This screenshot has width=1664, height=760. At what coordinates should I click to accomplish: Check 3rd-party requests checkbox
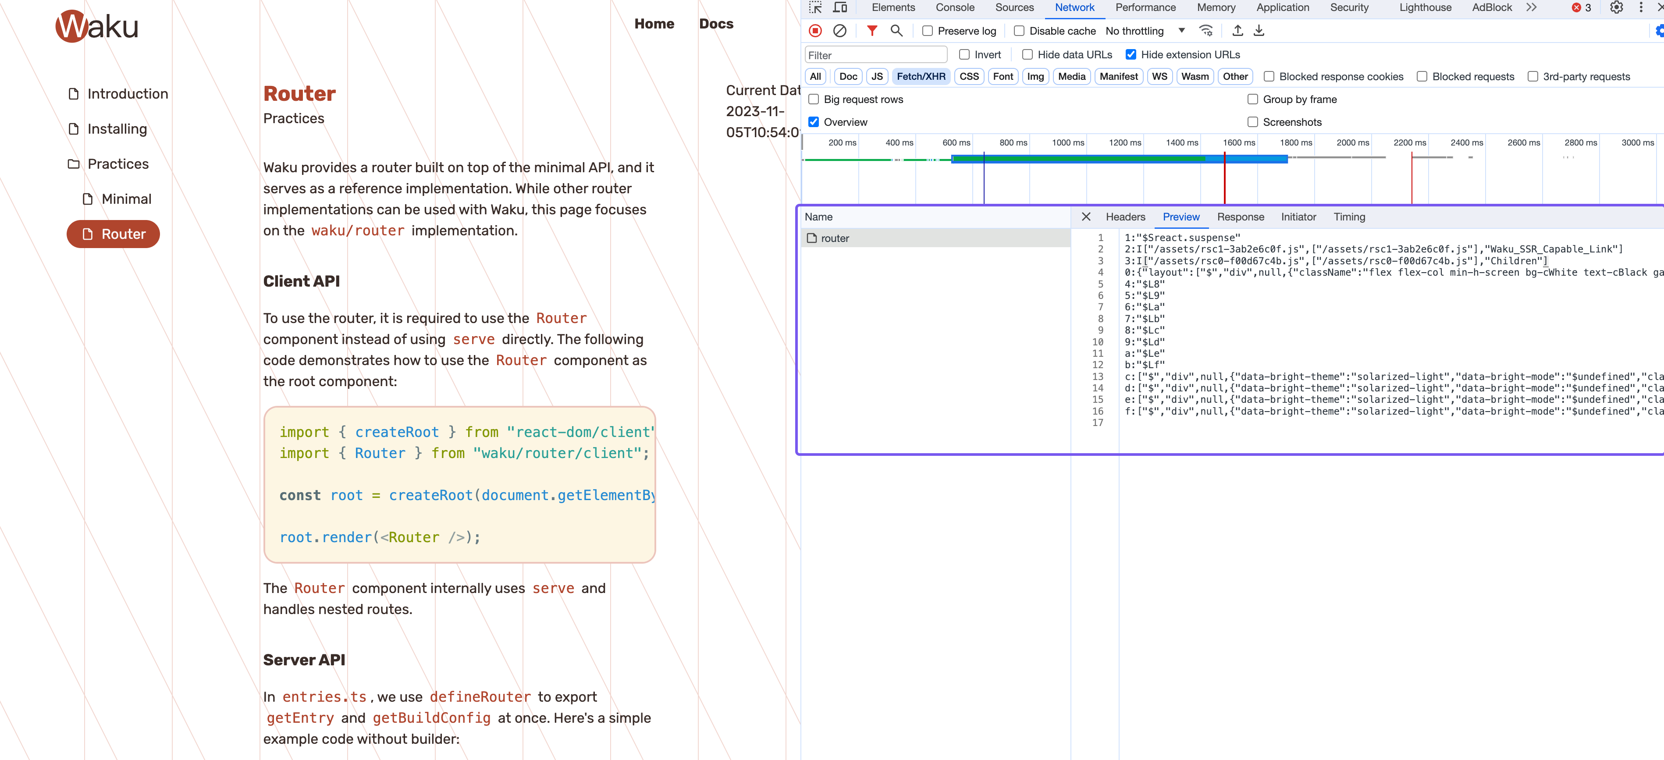[1532, 77]
